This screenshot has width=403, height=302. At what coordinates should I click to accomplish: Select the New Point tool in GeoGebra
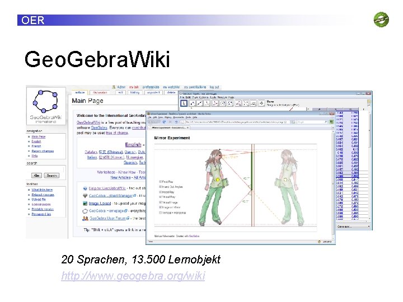click(192, 103)
